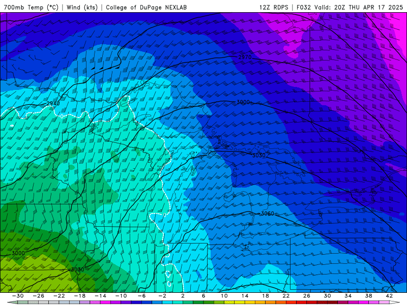The height and width of the screenshot is (305, 407).
Task: Click the 34 colorbar scale label
Action: click(348, 296)
